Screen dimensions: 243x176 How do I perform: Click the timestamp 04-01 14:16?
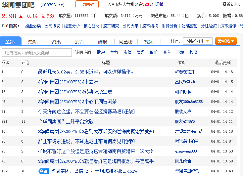click(x=222, y=72)
